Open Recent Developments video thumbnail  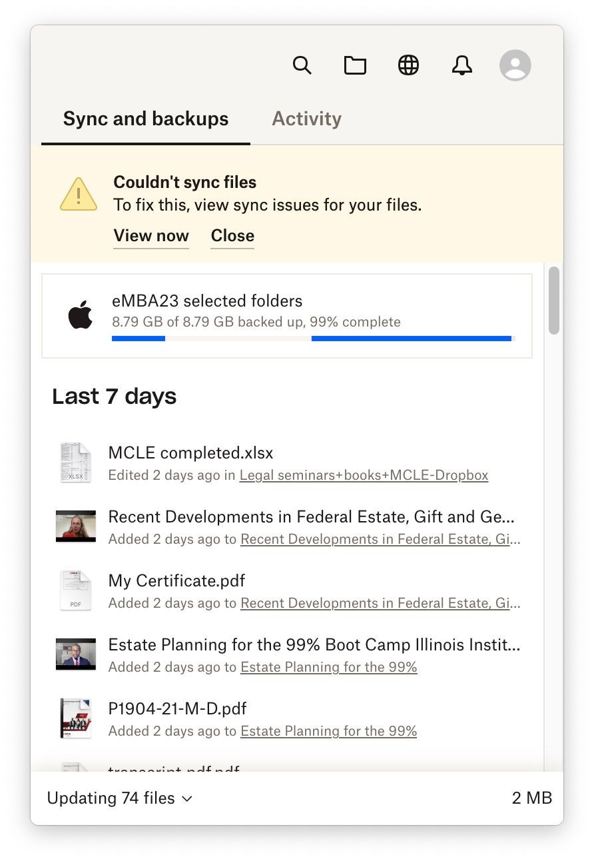click(x=75, y=526)
